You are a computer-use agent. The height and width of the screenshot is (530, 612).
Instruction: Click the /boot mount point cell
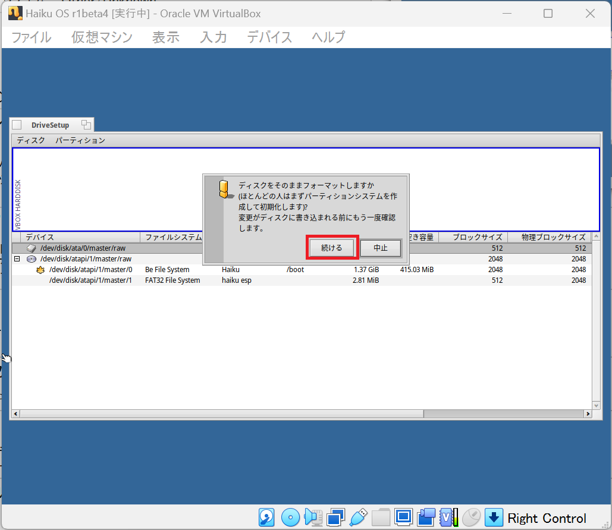click(x=295, y=270)
